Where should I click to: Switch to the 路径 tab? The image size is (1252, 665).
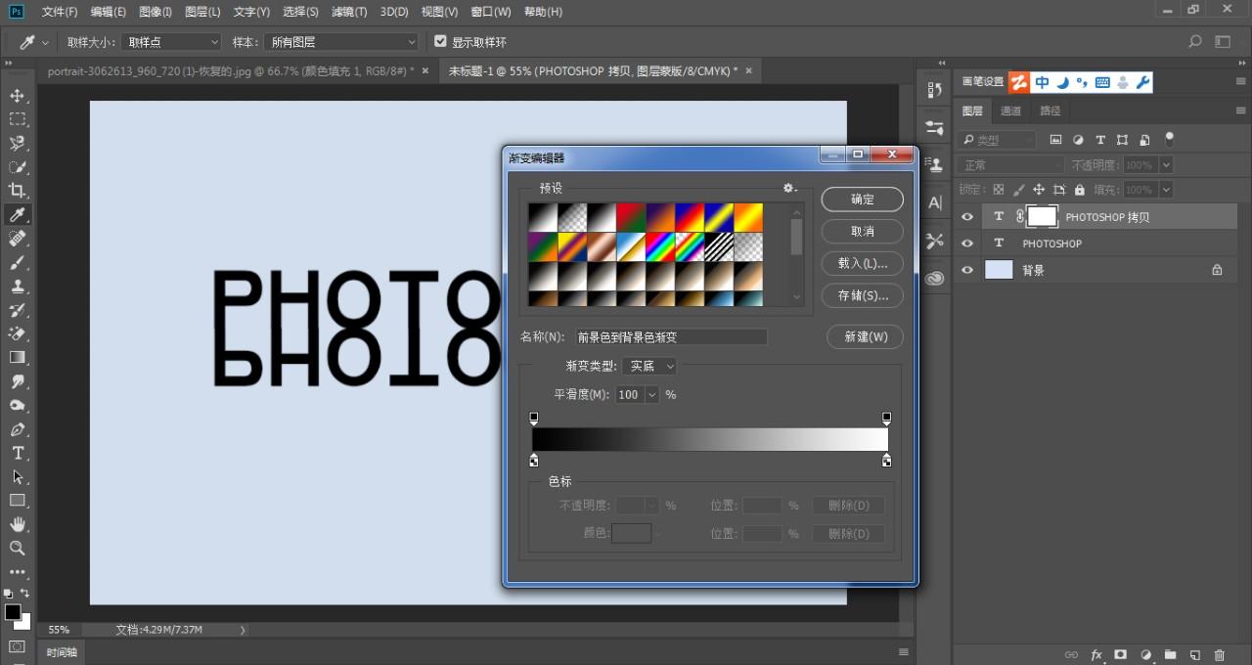(1050, 111)
